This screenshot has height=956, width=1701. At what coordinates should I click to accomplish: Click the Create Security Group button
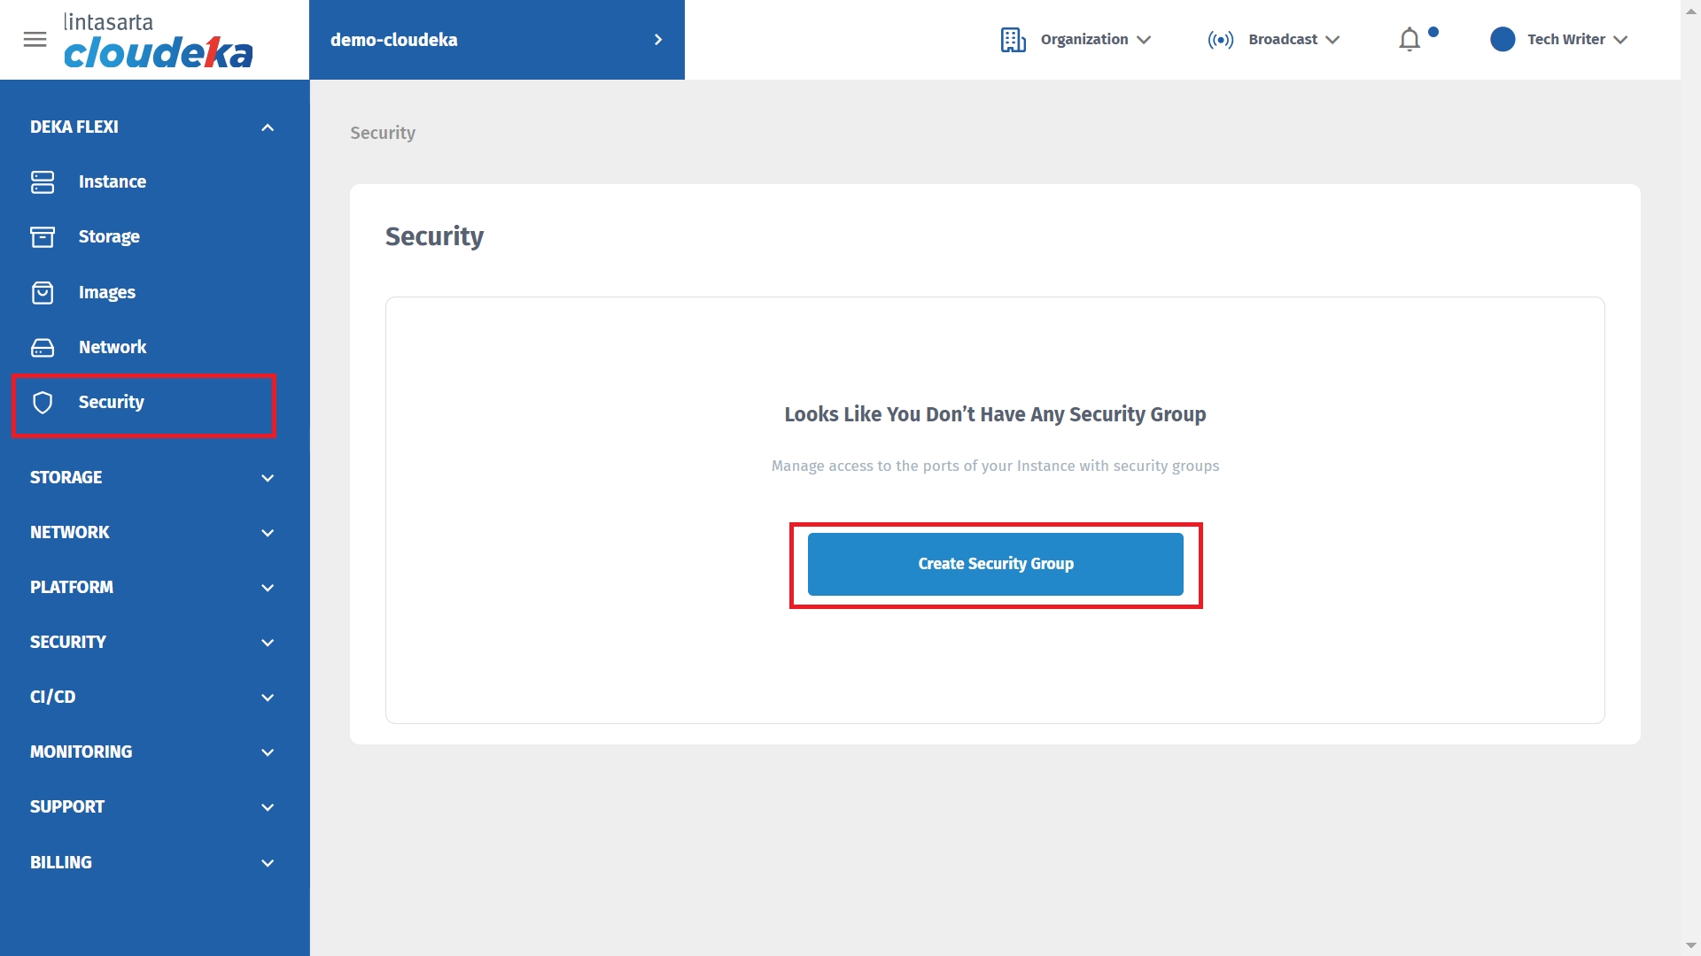(x=995, y=564)
